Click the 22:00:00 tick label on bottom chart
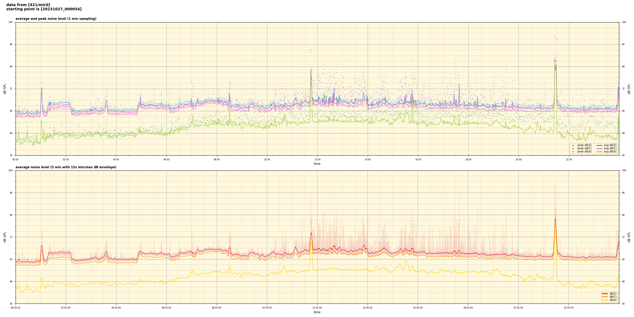Image resolution: width=634 pixels, height=317 pixels. [x=569, y=308]
